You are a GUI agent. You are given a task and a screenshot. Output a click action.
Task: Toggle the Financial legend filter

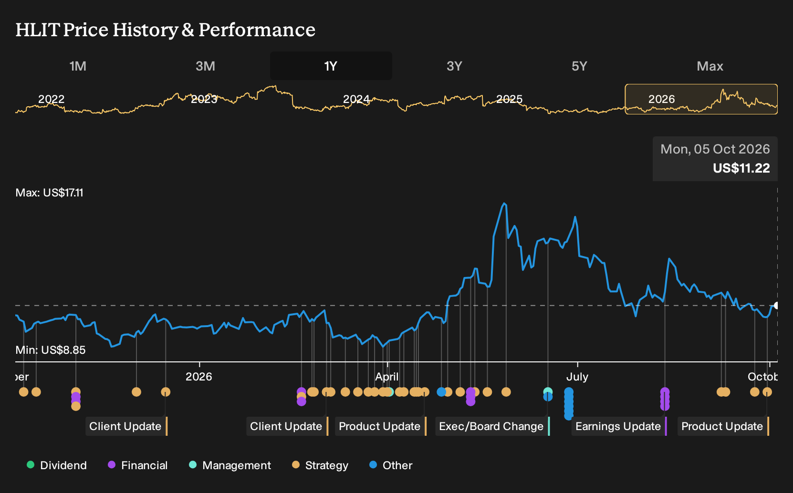pyautogui.click(x=138, y=465)
